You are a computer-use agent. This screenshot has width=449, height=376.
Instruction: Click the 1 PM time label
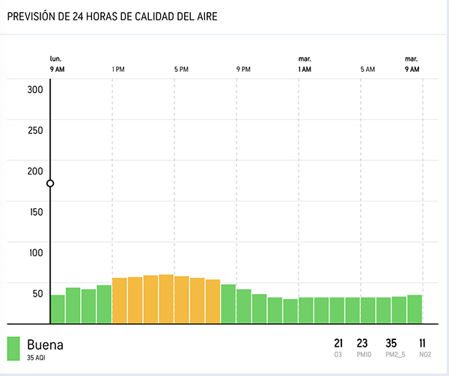tap(118, 69)
